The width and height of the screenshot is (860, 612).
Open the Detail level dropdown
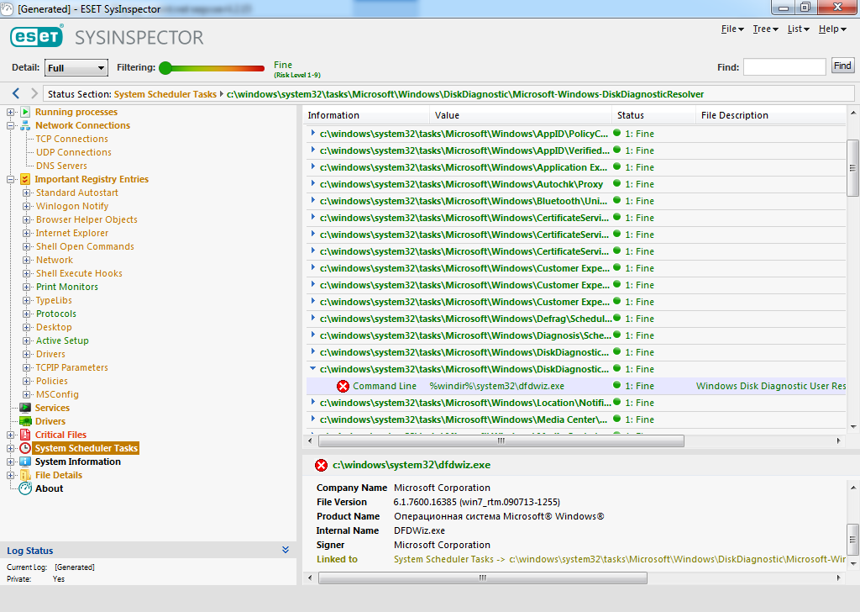76,68
